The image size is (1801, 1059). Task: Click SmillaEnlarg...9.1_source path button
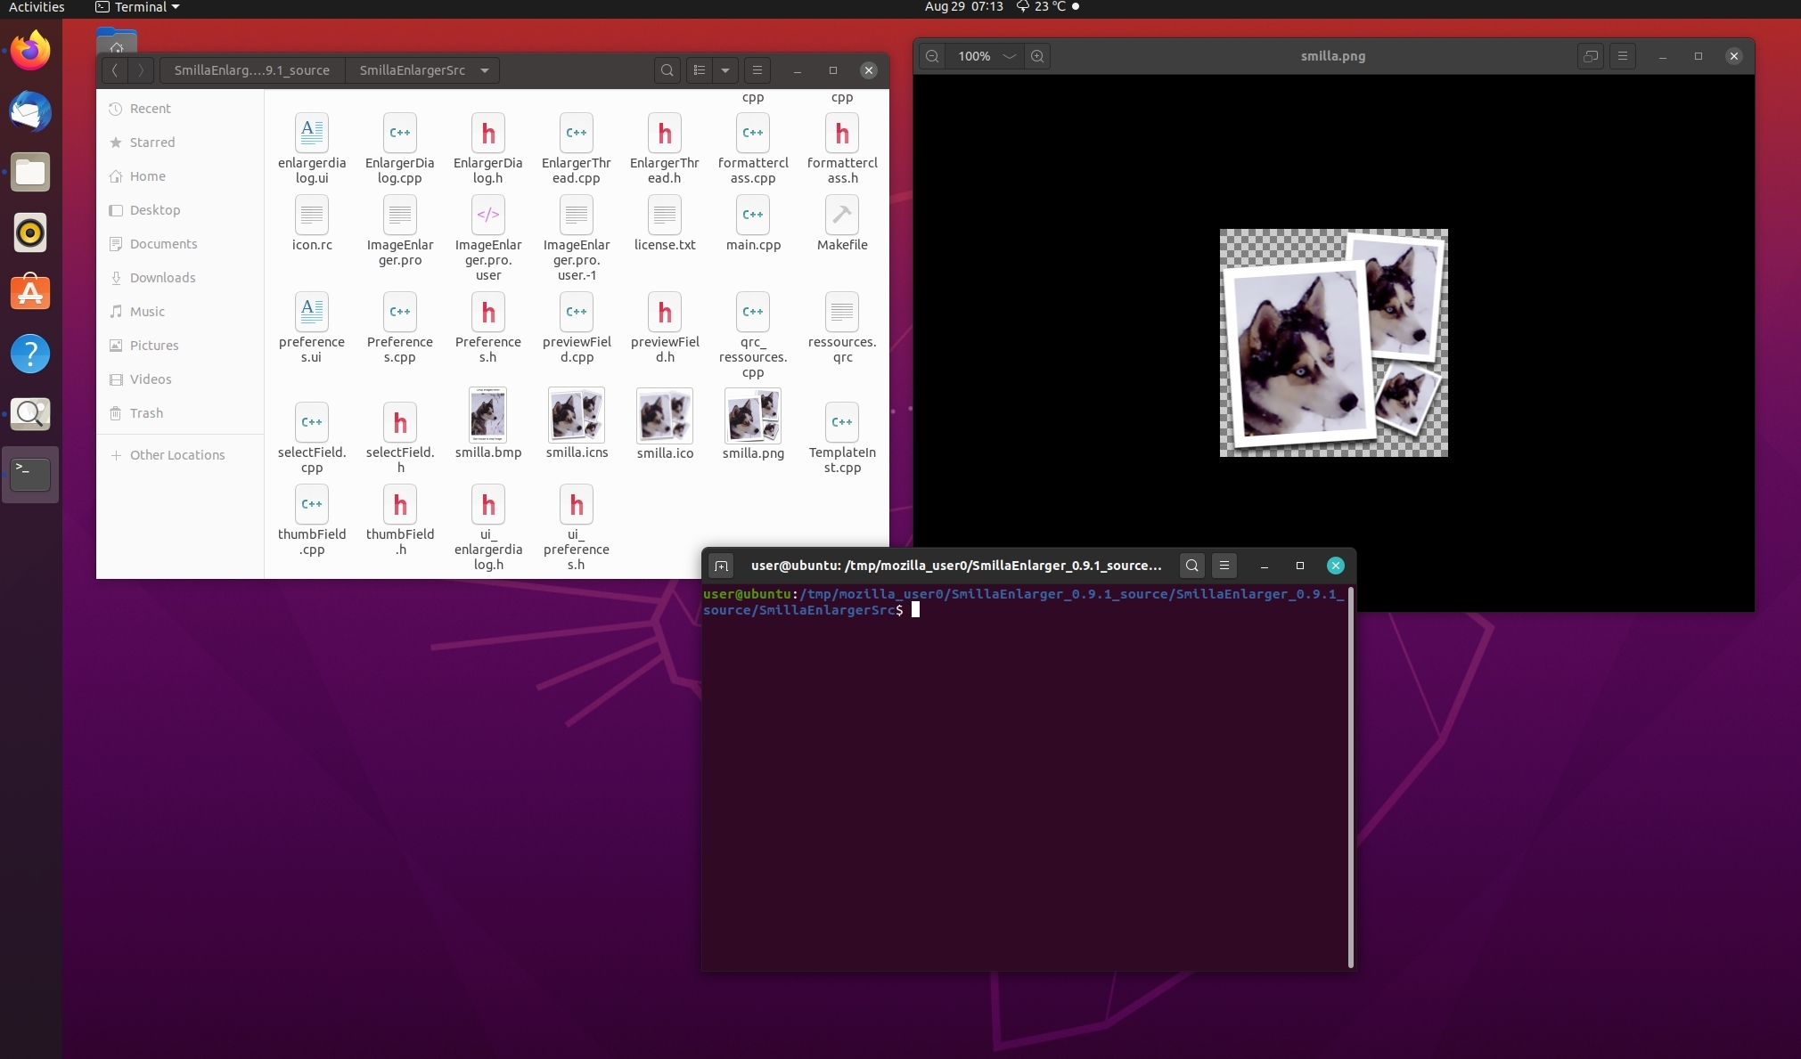(x=251, y=70)
